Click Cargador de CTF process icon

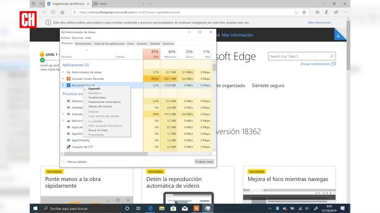(x=69, y=147)
